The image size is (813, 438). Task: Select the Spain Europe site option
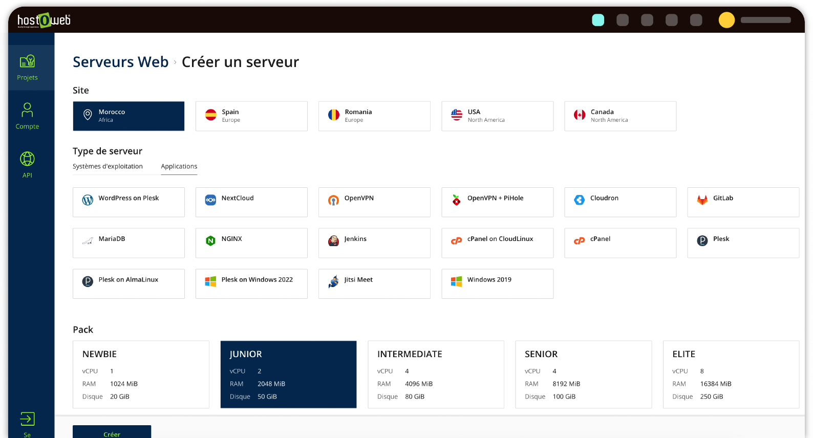click(251, 116)
